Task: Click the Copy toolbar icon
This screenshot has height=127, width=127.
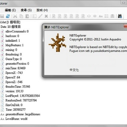Action: point(21,16)
